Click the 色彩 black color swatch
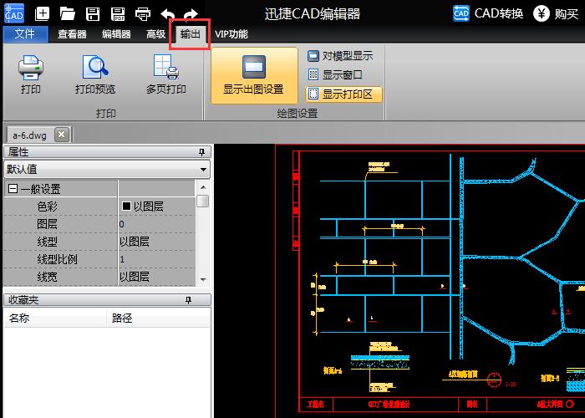This screenshot has height=418, width=585. click(127, 206)
